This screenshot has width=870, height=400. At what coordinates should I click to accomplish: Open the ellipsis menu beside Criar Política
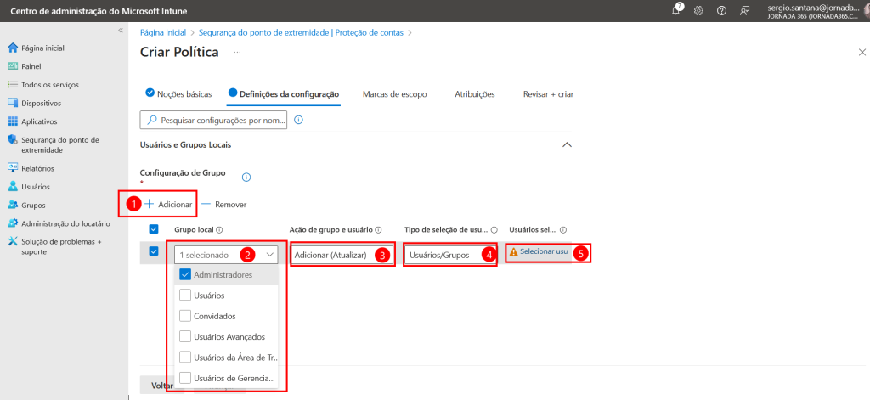pos(238,52)
